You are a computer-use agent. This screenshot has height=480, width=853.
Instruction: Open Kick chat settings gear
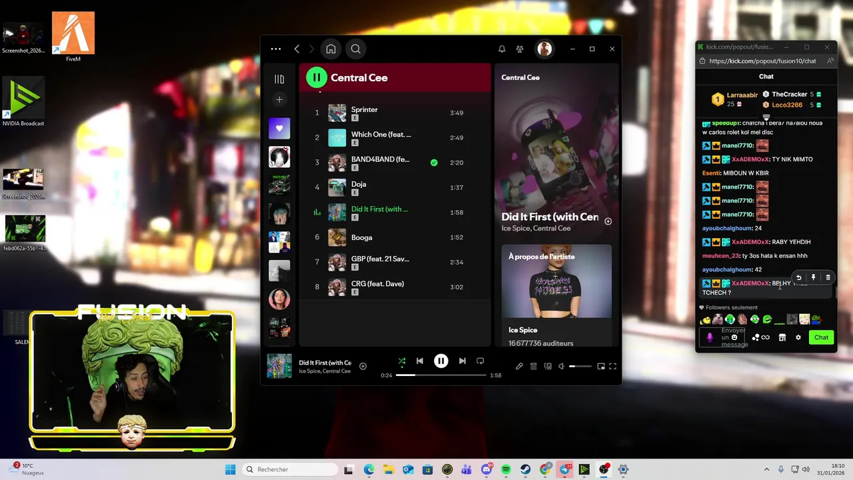pyautogui.click(x=798, y=337)
